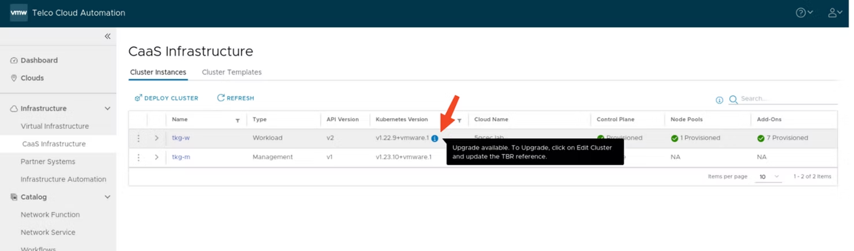Expand the tkg-m cluster row
Image resolution: width=854 pixels, height=251 pixels.
coord(156,157)
